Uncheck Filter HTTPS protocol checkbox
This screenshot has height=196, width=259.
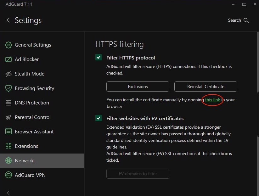99,58
